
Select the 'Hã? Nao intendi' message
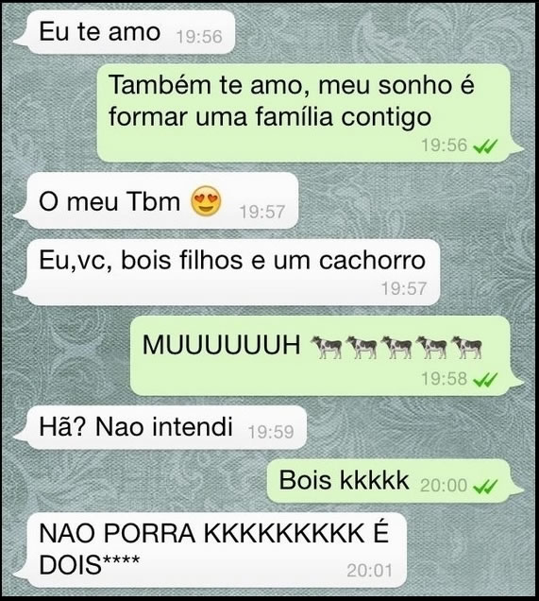click(x=160, y=427)
